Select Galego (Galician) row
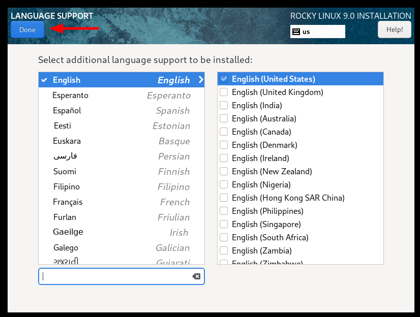 [x=122, y=248]
